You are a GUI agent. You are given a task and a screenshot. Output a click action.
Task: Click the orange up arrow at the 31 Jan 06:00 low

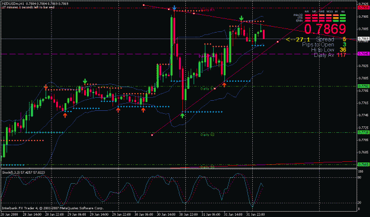point(224,85)
